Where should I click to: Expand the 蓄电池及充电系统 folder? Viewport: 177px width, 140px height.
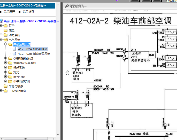5,63
